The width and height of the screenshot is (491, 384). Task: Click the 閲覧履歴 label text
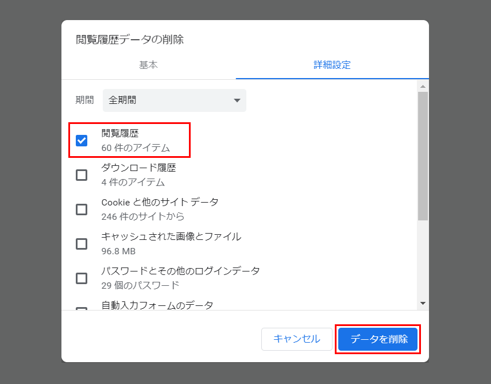coord(120,133)
